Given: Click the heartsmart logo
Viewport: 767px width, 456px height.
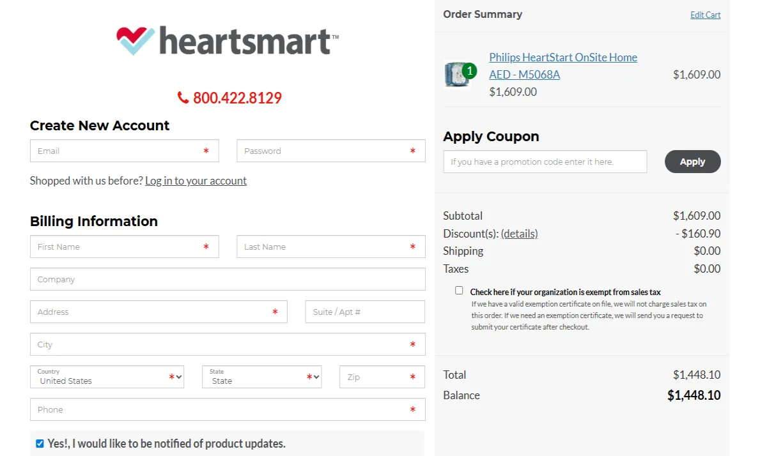Looking at the screenshot, I should point(228,40).
